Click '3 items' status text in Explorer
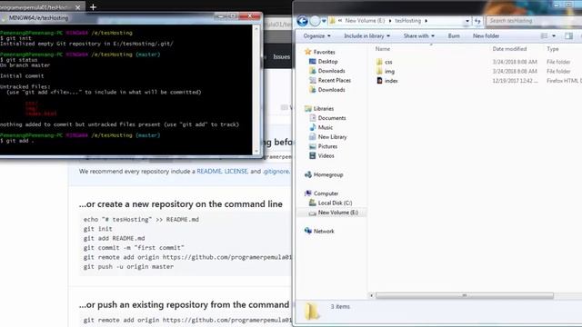 (340, 307)
